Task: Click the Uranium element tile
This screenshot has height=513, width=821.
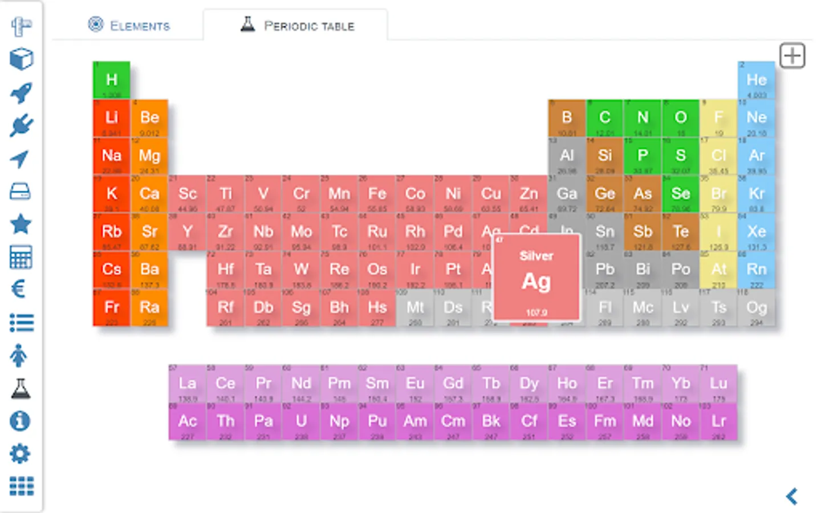Action: click(301, 422)
